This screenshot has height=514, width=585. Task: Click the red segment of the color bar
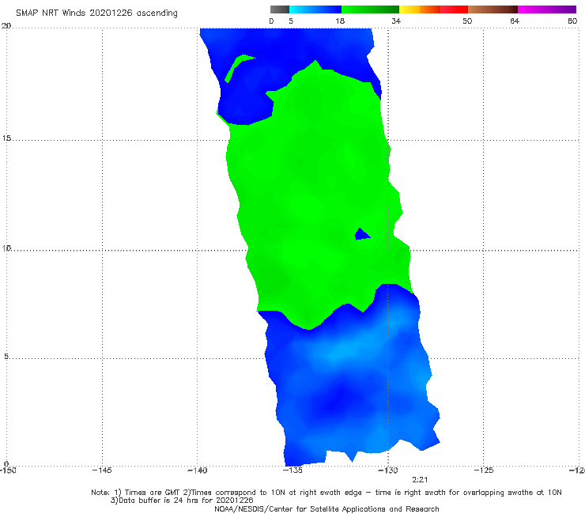pyautogui.click(x=454, y=9)
